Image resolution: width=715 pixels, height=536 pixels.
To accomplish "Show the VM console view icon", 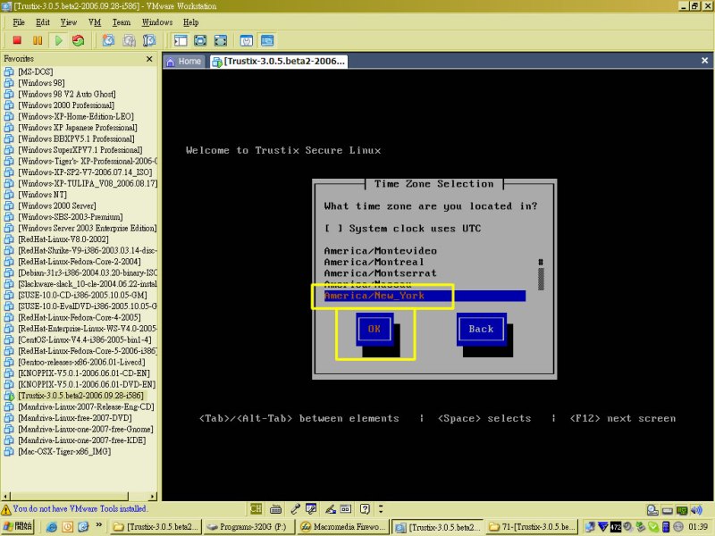I will tap(267, 40).
